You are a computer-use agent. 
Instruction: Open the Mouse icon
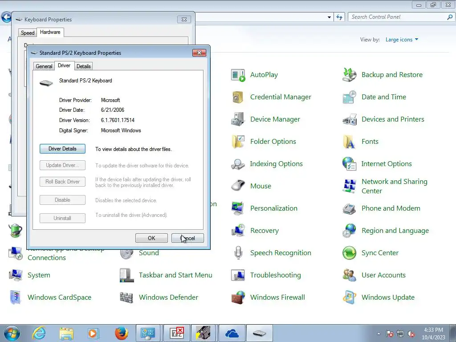pos(238,186)
